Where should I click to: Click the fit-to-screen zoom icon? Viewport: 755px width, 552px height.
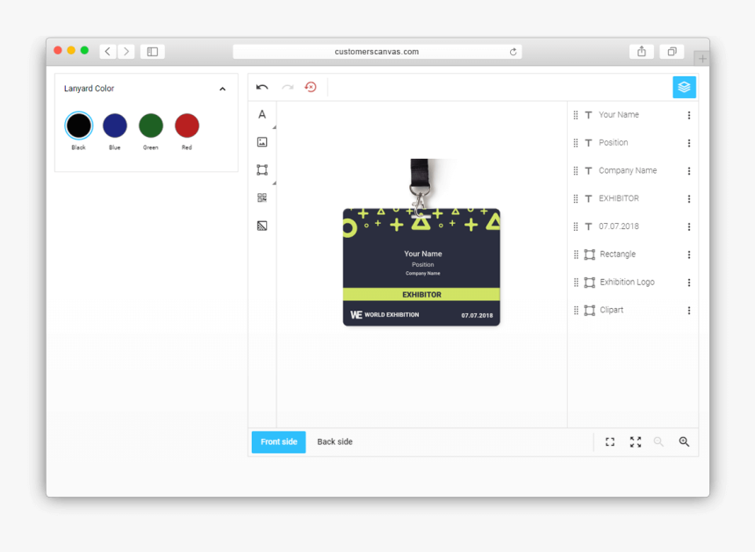coord(610,441)
